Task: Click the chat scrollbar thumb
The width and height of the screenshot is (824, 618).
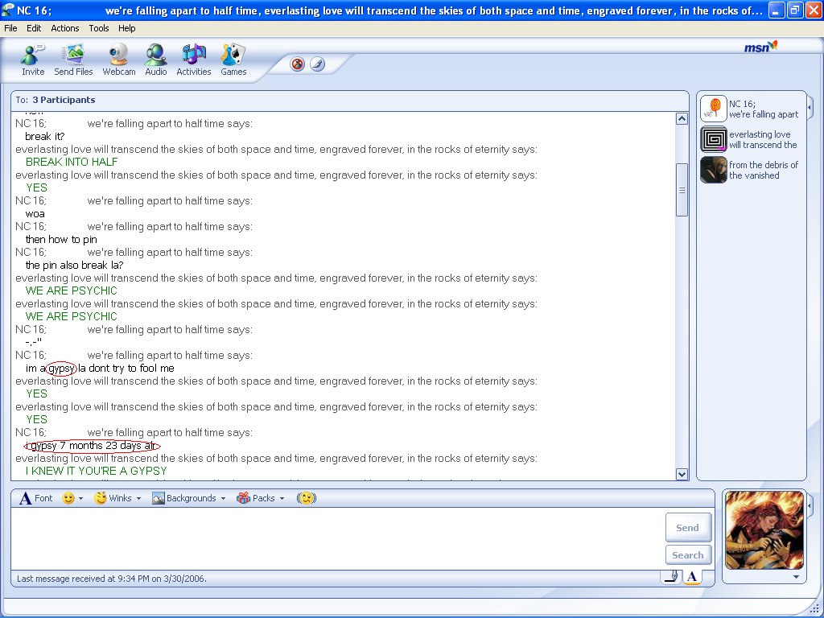Action: click(682, 190)
